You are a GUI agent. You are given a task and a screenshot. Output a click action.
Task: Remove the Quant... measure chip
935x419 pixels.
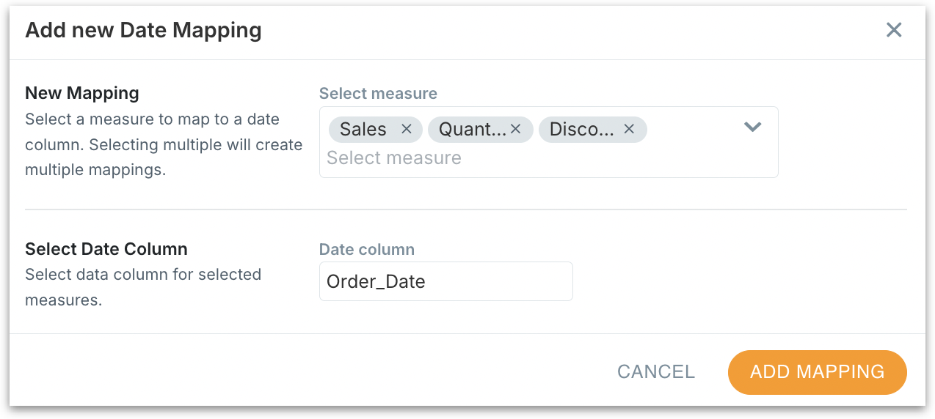pyautogui.click(x=515, y=129)
